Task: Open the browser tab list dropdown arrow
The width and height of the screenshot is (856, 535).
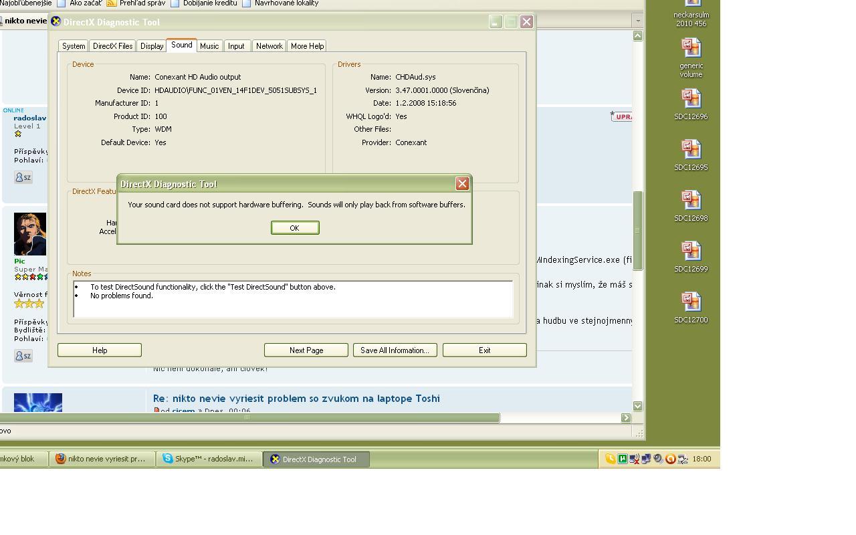Action: 637,21
